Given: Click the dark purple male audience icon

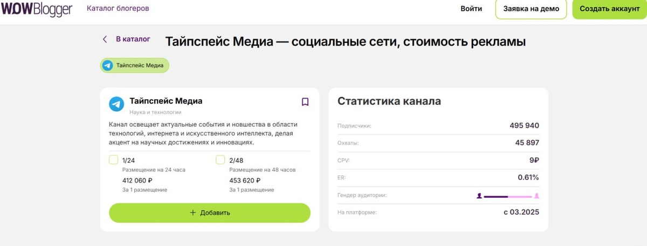Looking at the screenshot, I should [479, 196].
